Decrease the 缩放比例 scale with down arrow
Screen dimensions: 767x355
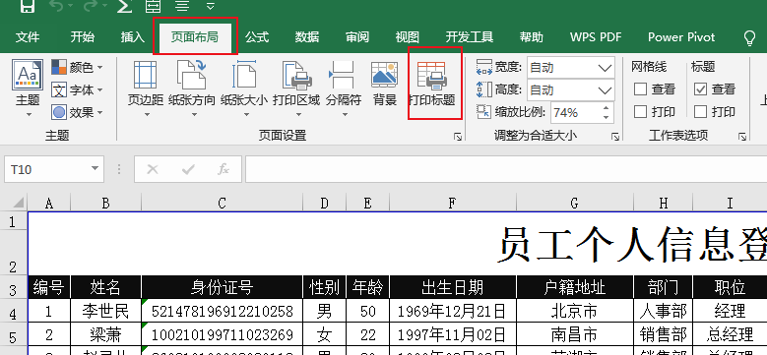[607, 118]
